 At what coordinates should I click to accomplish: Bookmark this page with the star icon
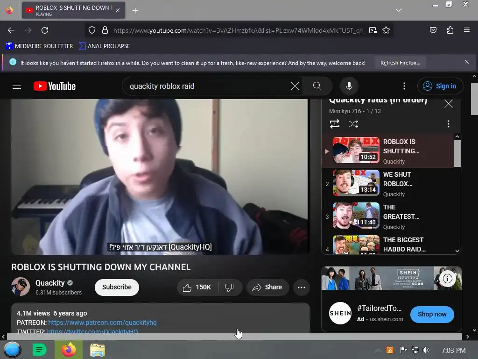[386, 30]
